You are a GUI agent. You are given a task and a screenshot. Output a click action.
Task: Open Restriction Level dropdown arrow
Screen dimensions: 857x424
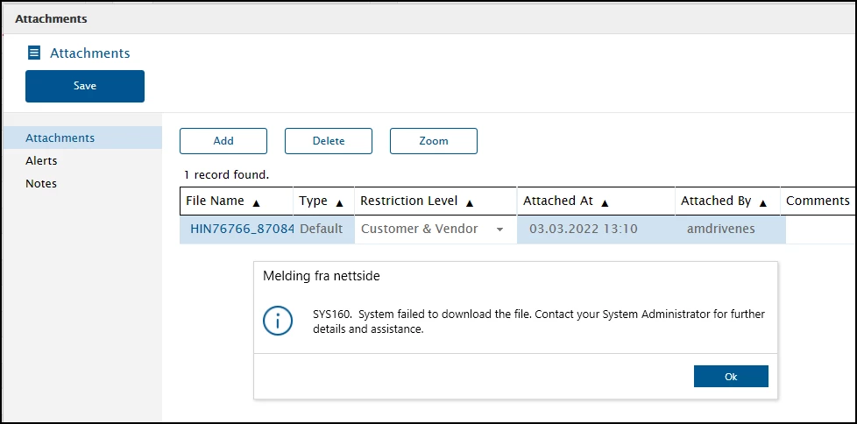point(499,230)
